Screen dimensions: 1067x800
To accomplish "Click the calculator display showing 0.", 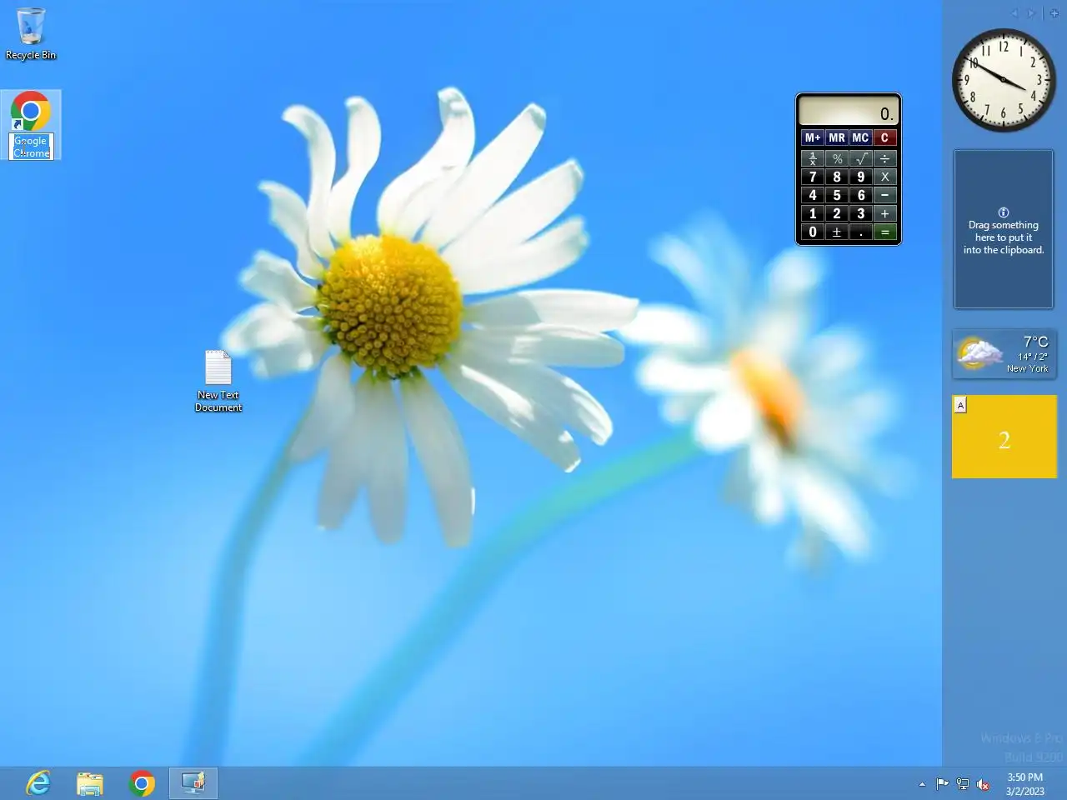I will pyautogui.click(x=849, y=112).
